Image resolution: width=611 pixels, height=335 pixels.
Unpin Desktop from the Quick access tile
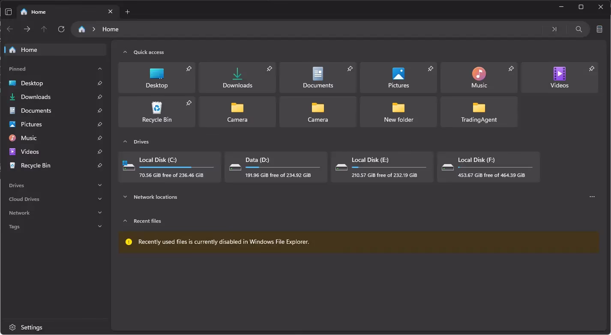189,69
